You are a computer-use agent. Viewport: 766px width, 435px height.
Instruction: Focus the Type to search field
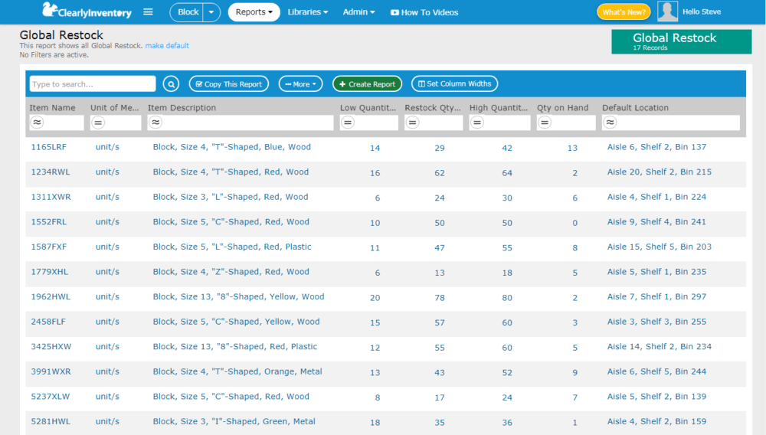pyautogui.click(x=93, y=84)
